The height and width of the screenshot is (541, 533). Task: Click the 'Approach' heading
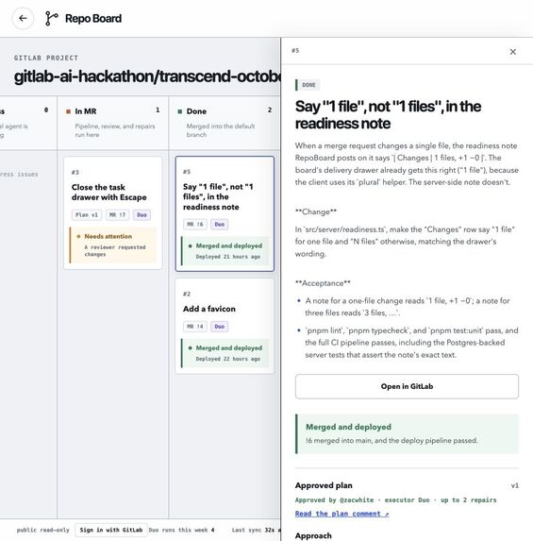(x=313, y=536)
